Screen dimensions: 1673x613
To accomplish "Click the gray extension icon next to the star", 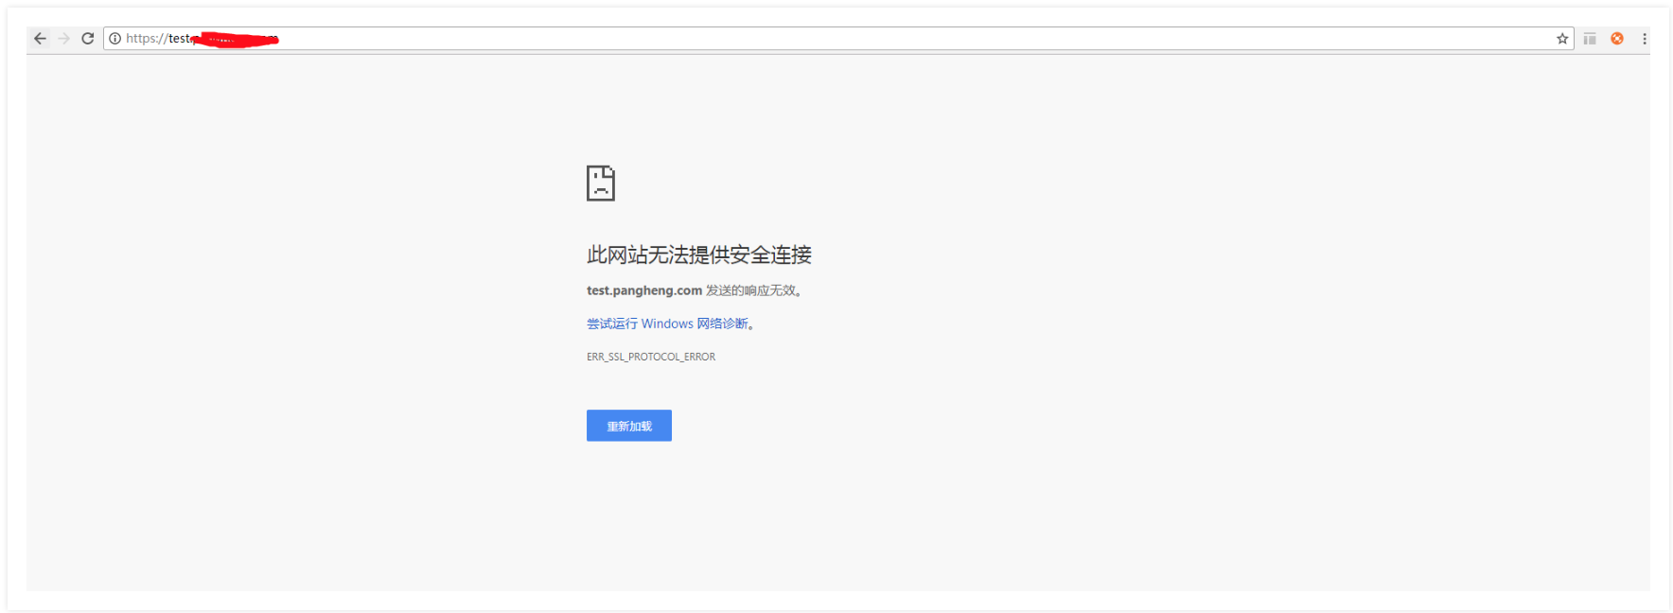I will (x=1590, y=39).
